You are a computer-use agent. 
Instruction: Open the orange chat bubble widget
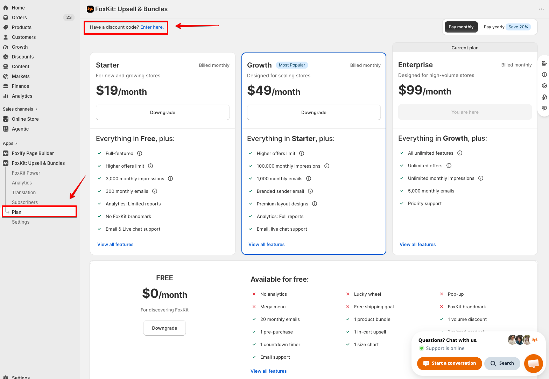point(533,363)
